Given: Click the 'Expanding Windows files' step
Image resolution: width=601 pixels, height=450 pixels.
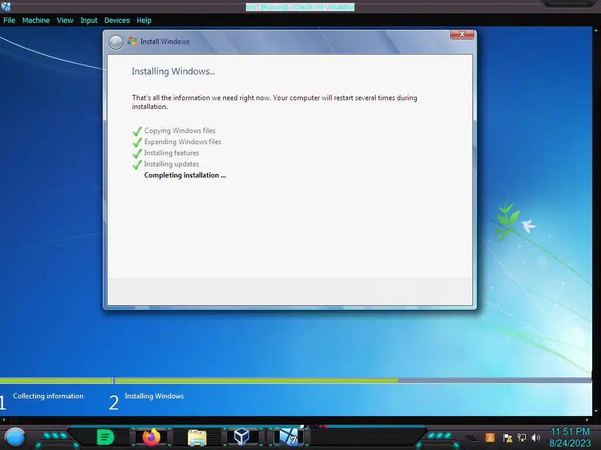Looking at the screenshot, I should point(183,142).
